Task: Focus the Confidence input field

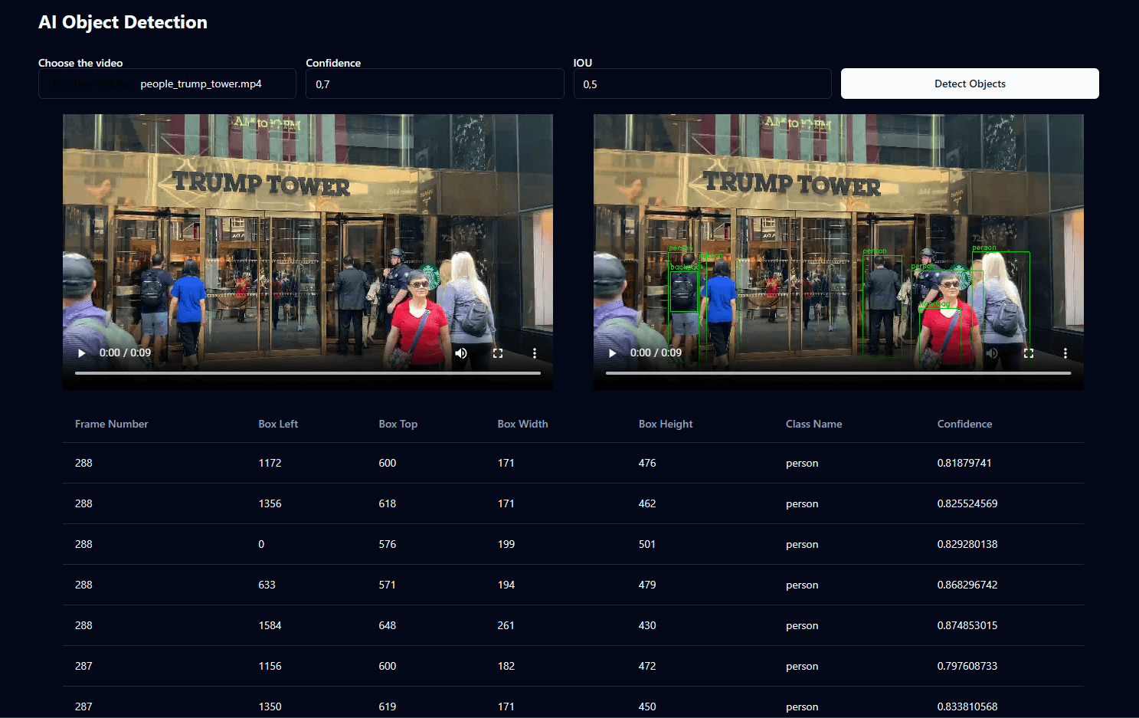Action: (435, 84)
